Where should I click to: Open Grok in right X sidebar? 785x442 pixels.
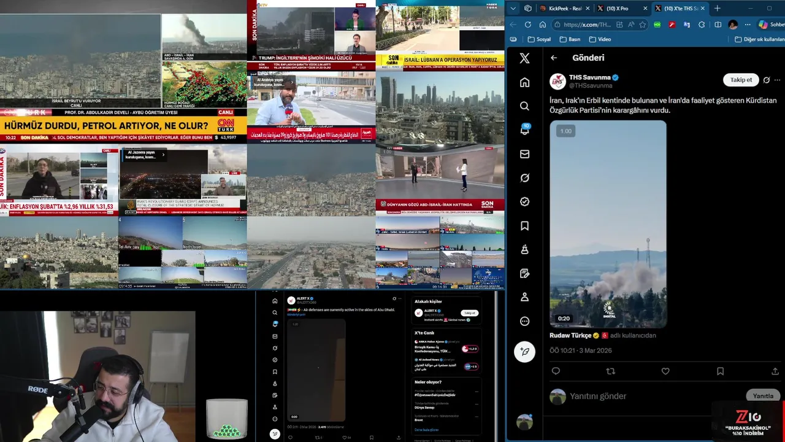[x=524, y=178]
